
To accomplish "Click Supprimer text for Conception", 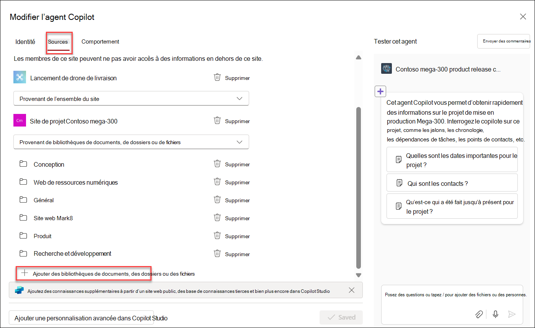I will coord(237,164).
